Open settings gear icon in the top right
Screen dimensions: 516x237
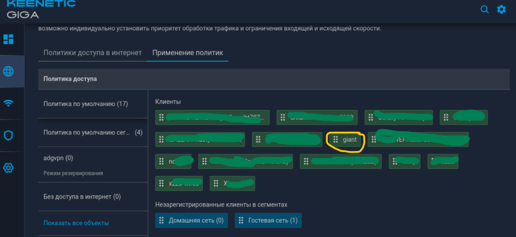501,9
